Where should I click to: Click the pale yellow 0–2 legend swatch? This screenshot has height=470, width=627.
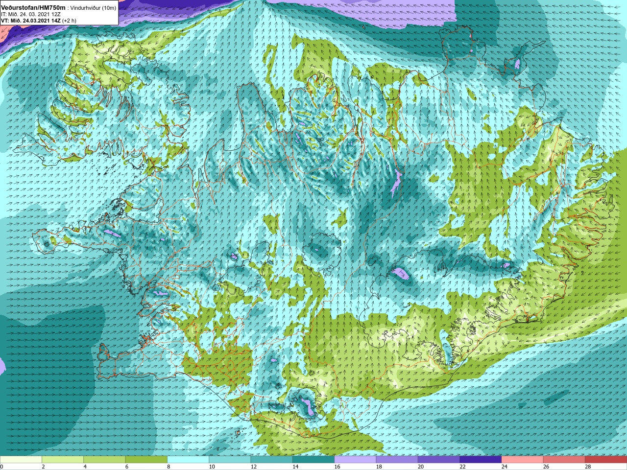click(x=21, y=460)
